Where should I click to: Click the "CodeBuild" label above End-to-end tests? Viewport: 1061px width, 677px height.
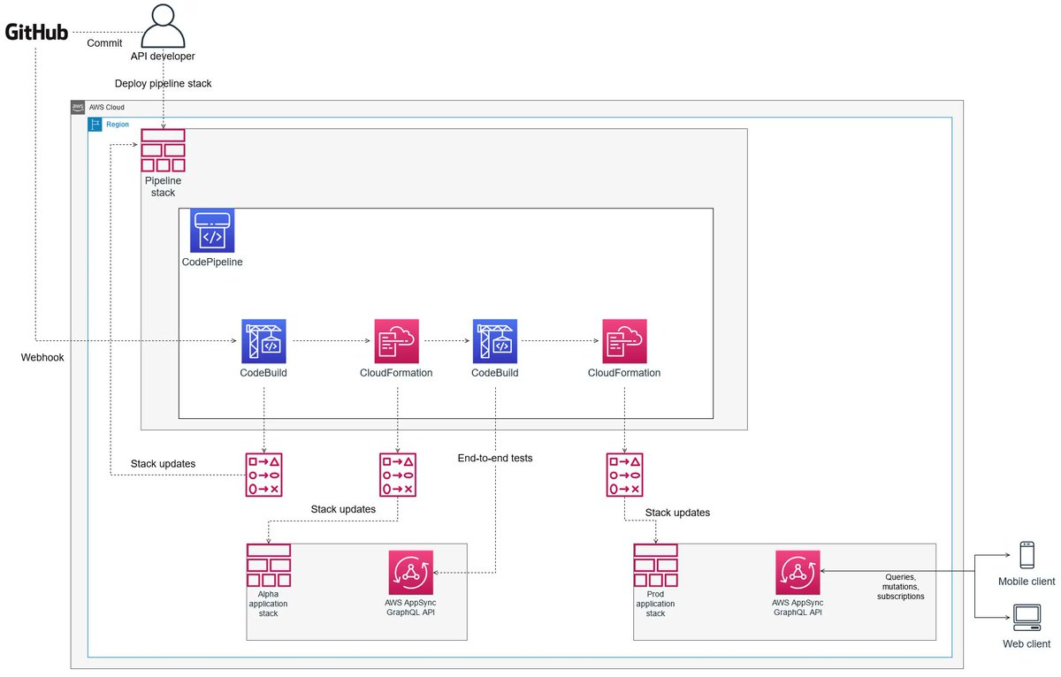click(x=495, y=373)
